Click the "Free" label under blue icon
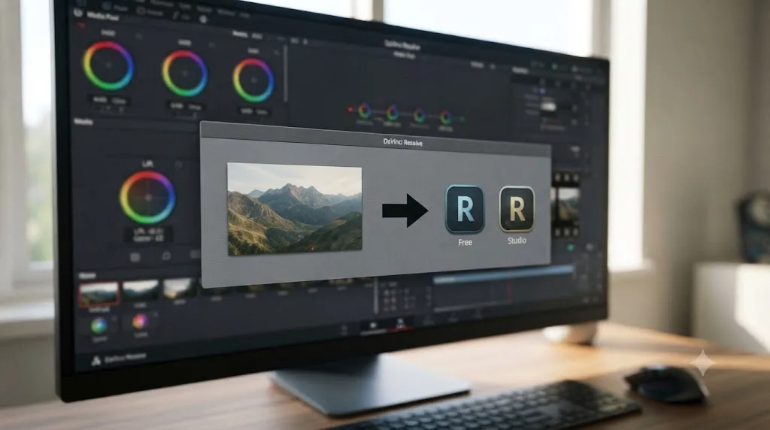Viewport: 770px width, 430px height. tap(465, 243)
